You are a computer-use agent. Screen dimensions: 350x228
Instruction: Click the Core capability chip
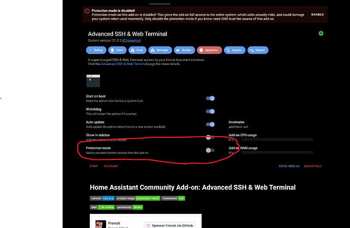(137, 50)
